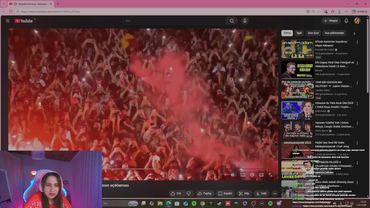
Task: Open video player settings gear
Action: click(x=252, y=175)
